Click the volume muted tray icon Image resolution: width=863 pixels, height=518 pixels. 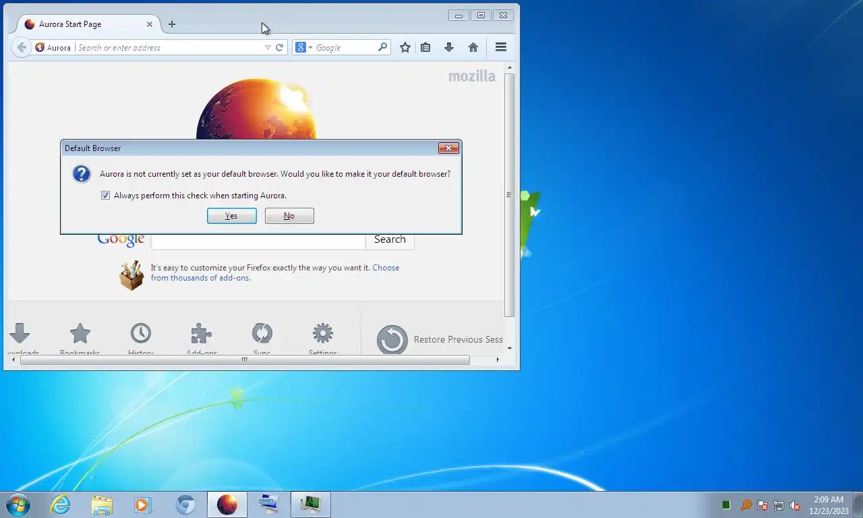coord(796,505)
